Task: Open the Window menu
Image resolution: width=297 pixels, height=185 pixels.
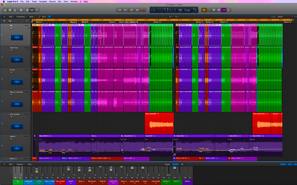Action: pyautogui.click(x=74, y=1)
